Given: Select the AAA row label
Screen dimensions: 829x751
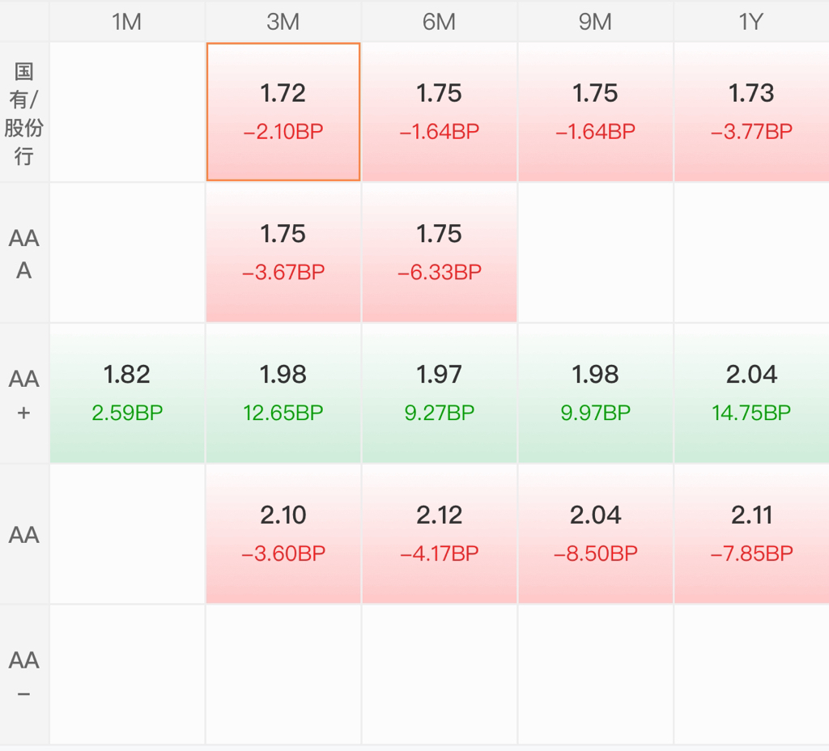Looking at the screenshot, I should pyautogui.click(x=24, y=253).
